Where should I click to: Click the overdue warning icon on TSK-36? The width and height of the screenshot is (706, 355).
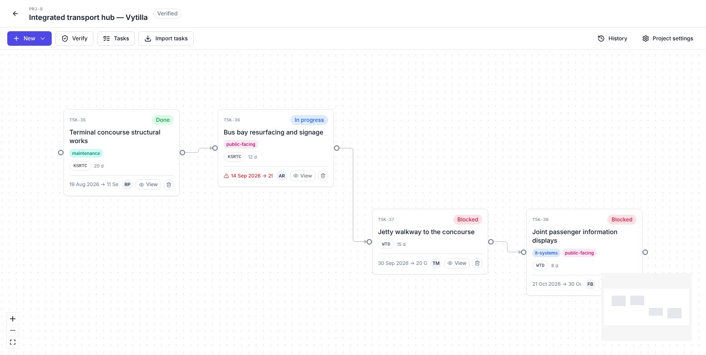226,176
